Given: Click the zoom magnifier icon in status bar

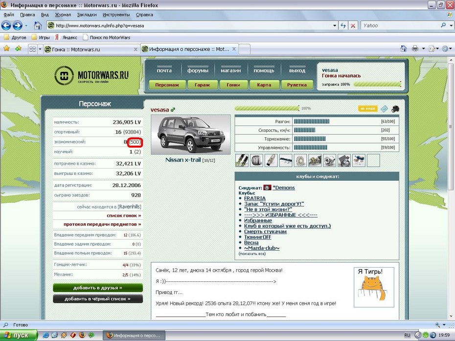Looking at the screenshot, I should (437, 325).
